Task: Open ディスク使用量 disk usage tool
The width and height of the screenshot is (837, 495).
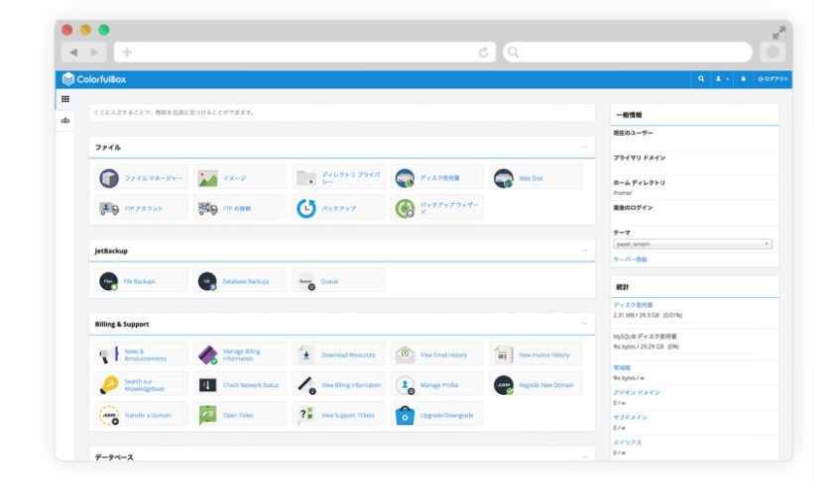Action: pyautogui.click(x=436, y=178)
